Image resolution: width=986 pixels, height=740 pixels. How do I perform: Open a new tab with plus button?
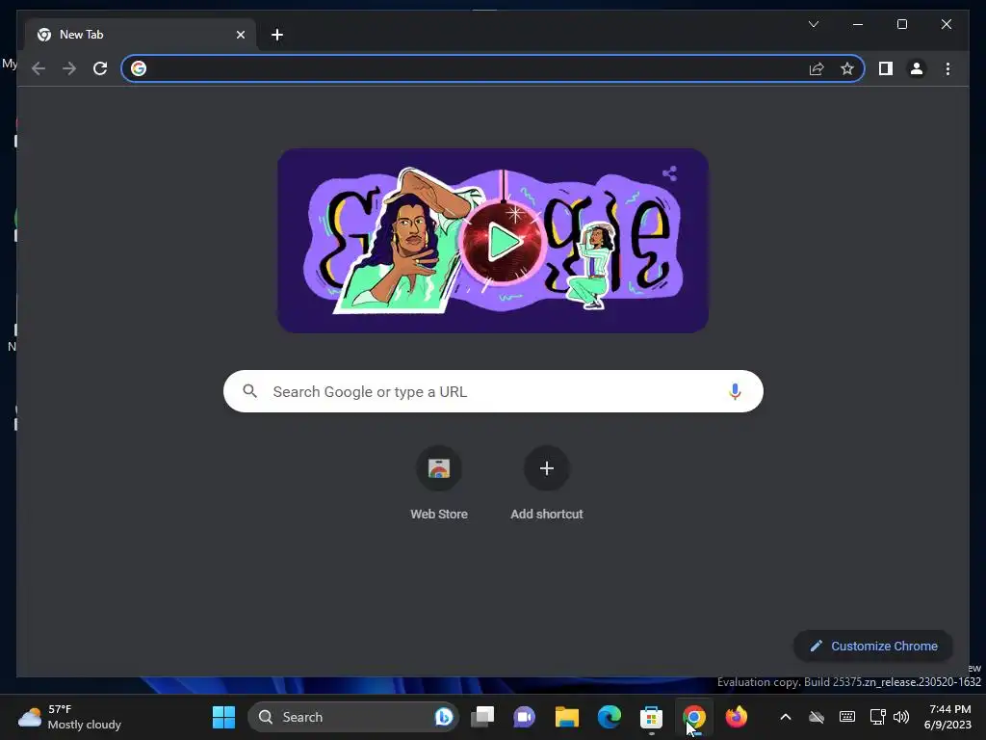276,35
